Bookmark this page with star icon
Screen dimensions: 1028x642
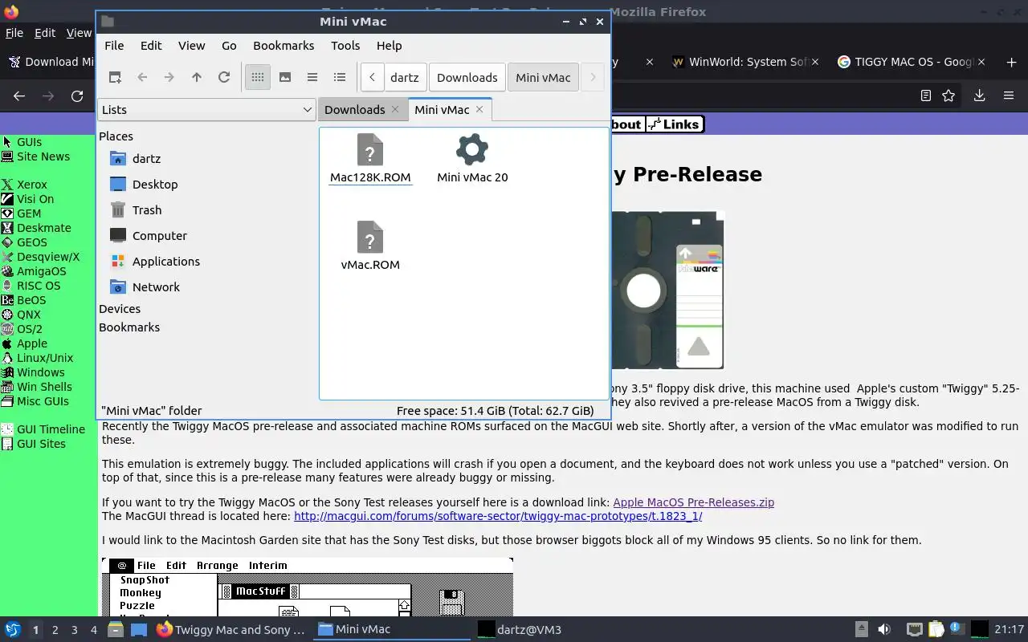pyautogui.click(x=948, y=95)
